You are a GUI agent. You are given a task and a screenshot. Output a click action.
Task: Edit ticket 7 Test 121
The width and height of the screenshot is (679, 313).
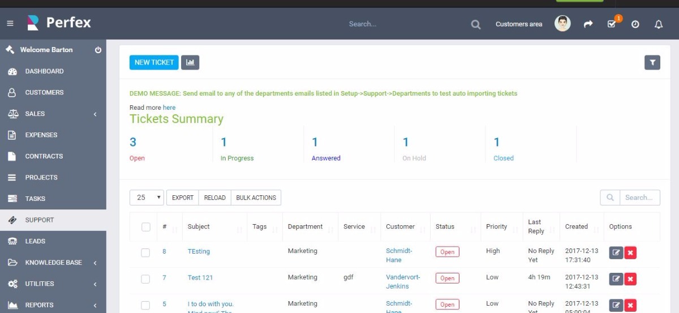[616, 278]
